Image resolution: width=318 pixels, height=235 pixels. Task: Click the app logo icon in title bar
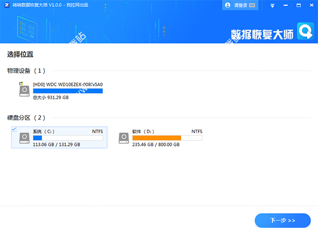7,5
